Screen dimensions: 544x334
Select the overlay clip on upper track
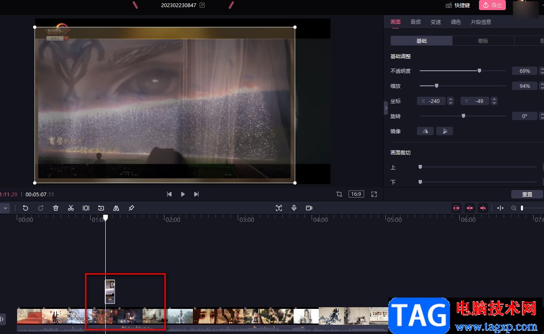coord(110,292)
